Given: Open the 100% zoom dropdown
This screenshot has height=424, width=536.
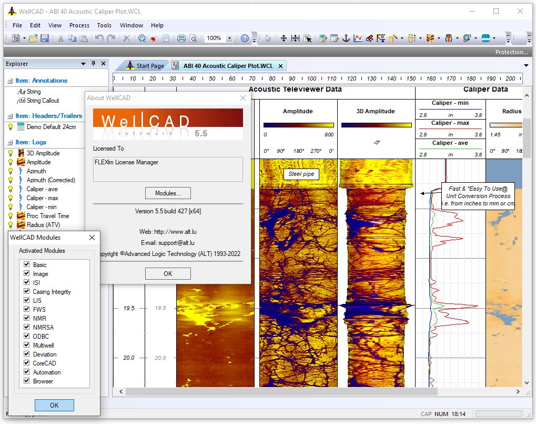Looking at the screenshot, I should pyautogui.click(x=229, y=38).
